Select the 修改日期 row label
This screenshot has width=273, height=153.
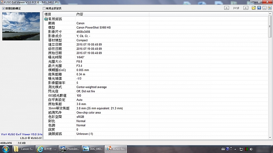(x=55, y=49)
